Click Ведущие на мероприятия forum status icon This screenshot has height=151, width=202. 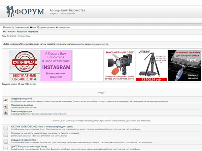[6, 141]
